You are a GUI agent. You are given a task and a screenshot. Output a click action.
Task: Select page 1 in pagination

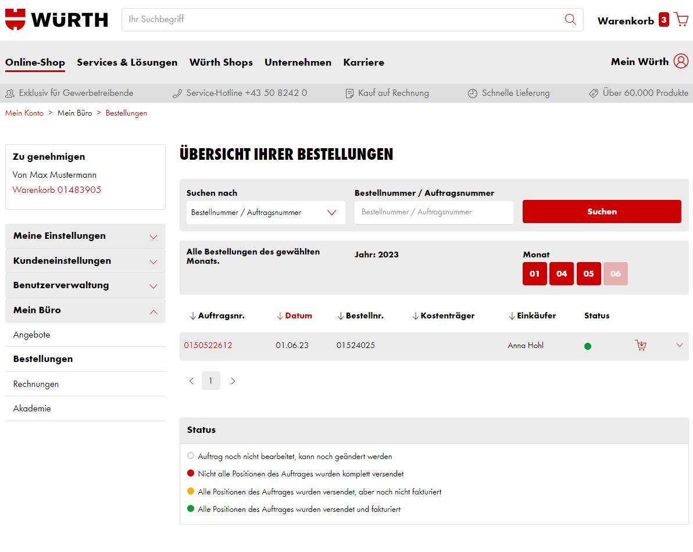(211, 381)
